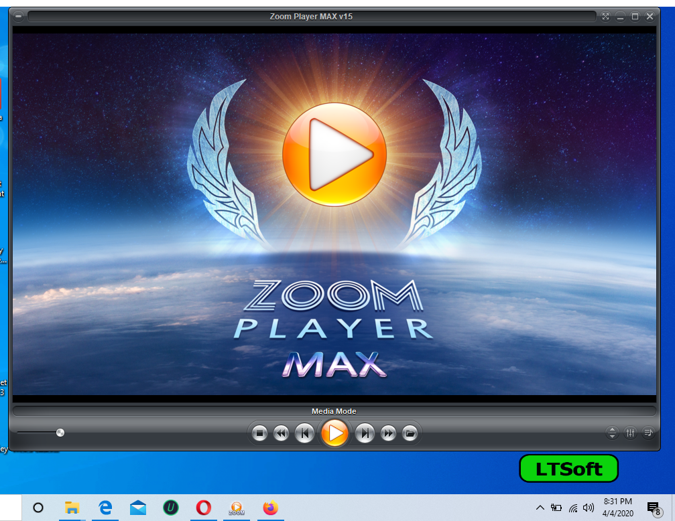This screenshot has width=675, height=521.
Task: Click the big orange play logo in video area
Action: click(x=334, y=154)
